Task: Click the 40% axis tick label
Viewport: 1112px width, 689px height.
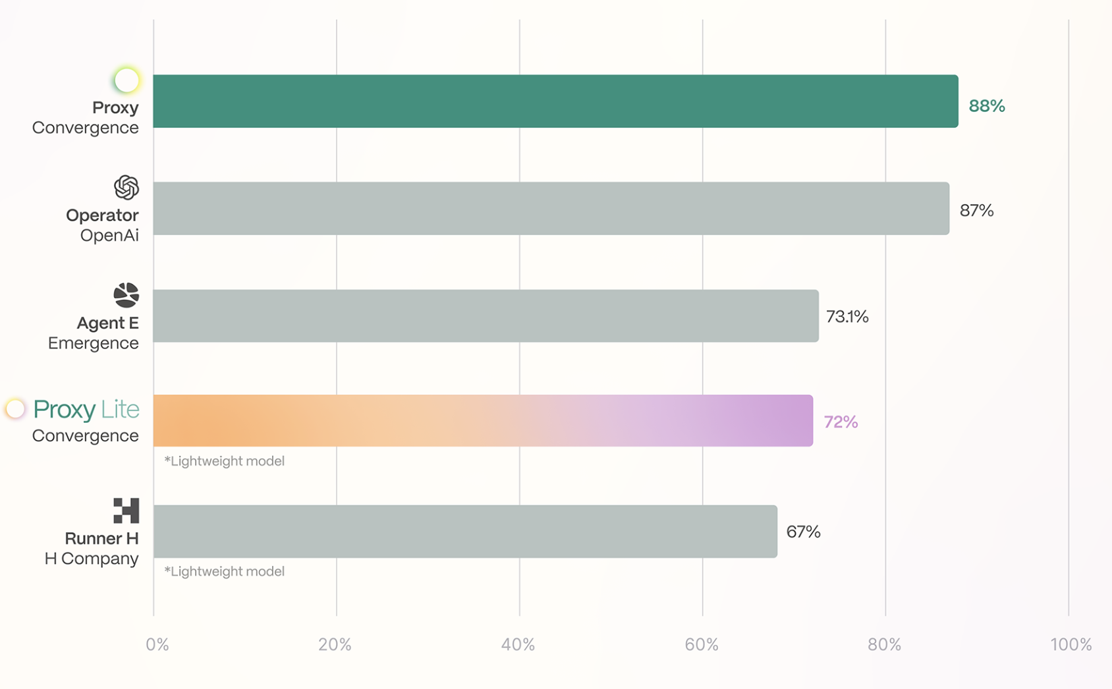Action: (x=518, y=645)
